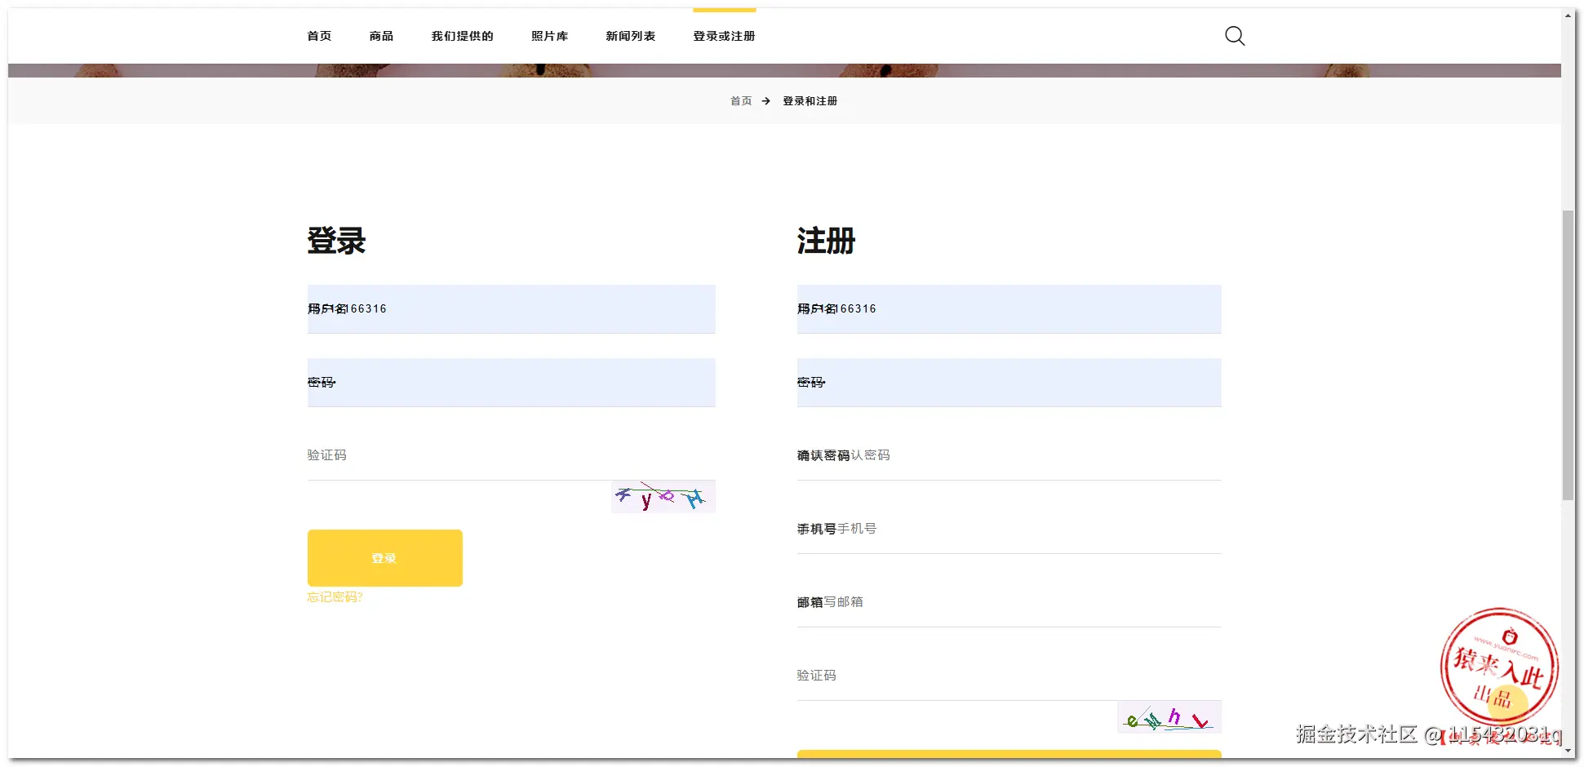
Task: Open the 新闻列表 menu item
Action: [x=630, y=36]
